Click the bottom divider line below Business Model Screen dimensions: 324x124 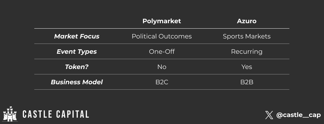tap(162, 89)
